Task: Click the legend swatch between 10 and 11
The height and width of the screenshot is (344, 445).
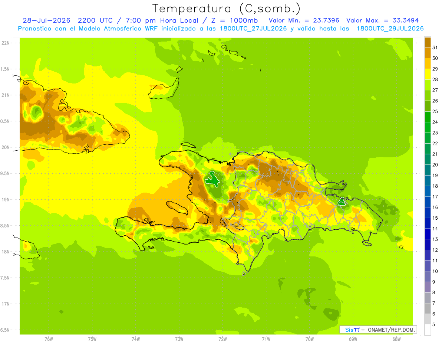Action: point(428,266)
